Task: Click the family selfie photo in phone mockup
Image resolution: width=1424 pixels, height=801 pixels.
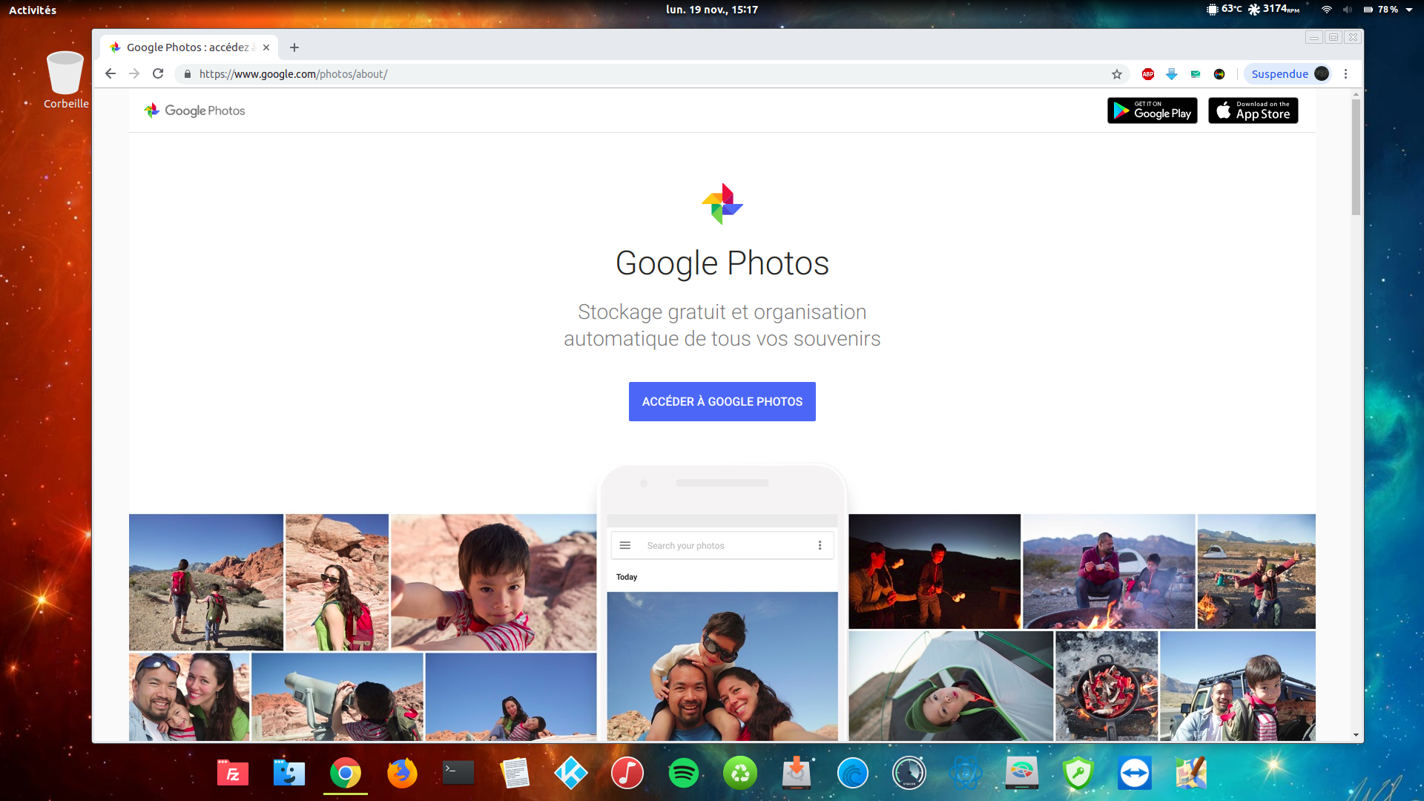Action: (722, 666)
